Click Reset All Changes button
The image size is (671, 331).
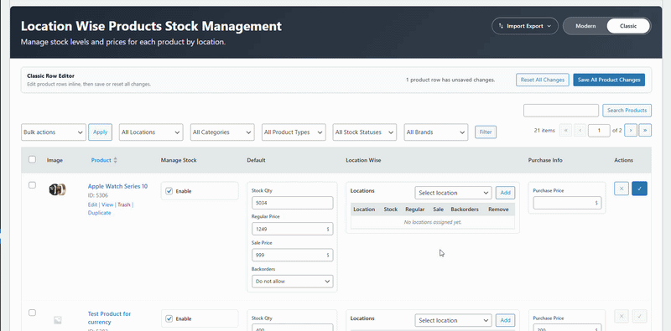542,80
